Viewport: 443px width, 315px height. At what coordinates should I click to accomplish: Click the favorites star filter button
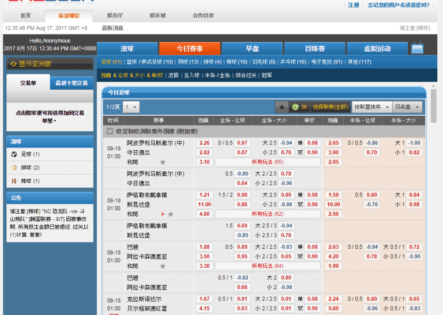(x=281, y=107)
